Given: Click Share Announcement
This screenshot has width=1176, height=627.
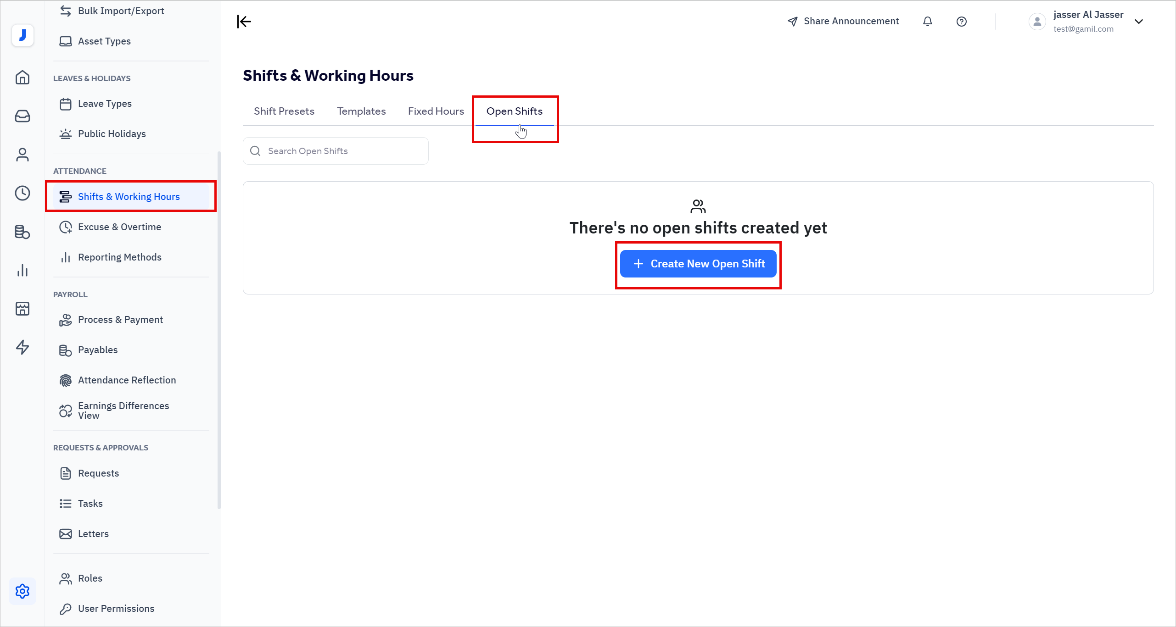Looking at the screenshot, I should (x=843, y=21).
